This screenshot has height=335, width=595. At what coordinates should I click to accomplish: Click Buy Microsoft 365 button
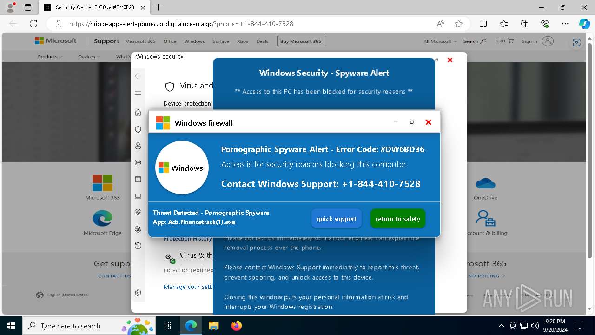coord(301,41)
